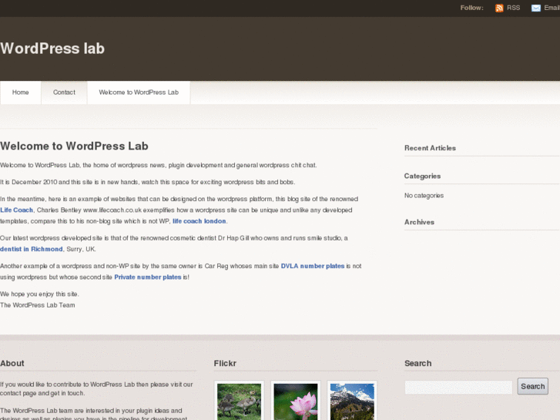Go to the WordPress lab site title
The width and height of the screenshot is (560, 420).
point(52,49)
